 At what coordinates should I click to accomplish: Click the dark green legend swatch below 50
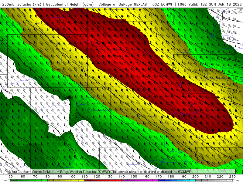(x=14, y=180)
